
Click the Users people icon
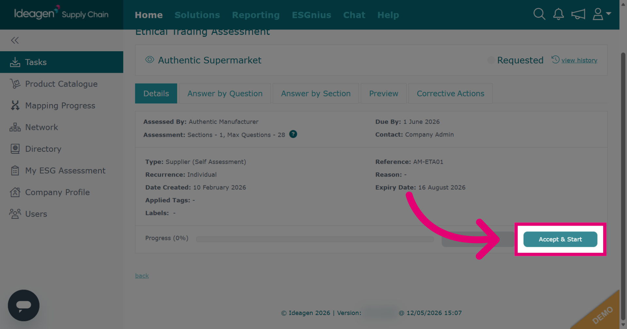[x=15, y=214]
